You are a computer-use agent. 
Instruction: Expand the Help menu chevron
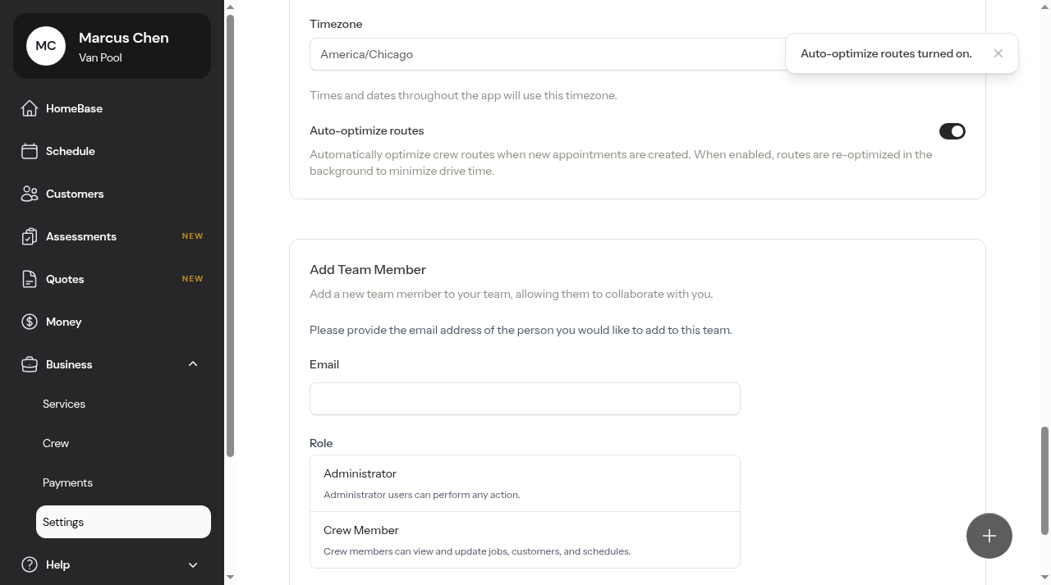[x=193, y=564]
